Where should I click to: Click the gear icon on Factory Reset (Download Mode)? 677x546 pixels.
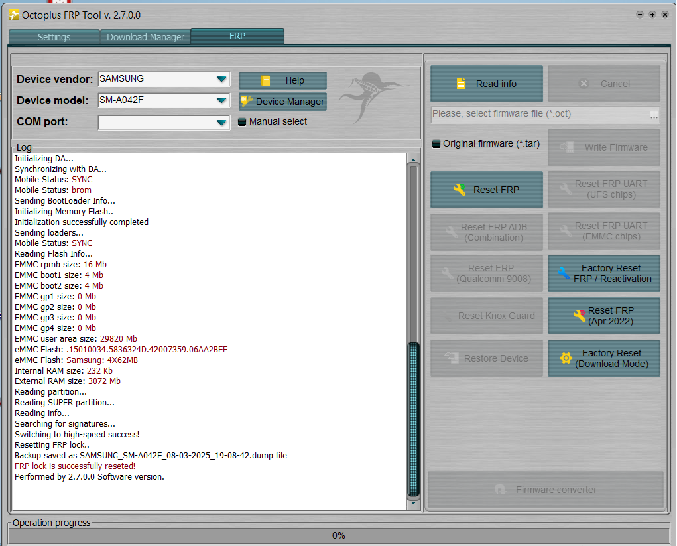coord(566,358)
